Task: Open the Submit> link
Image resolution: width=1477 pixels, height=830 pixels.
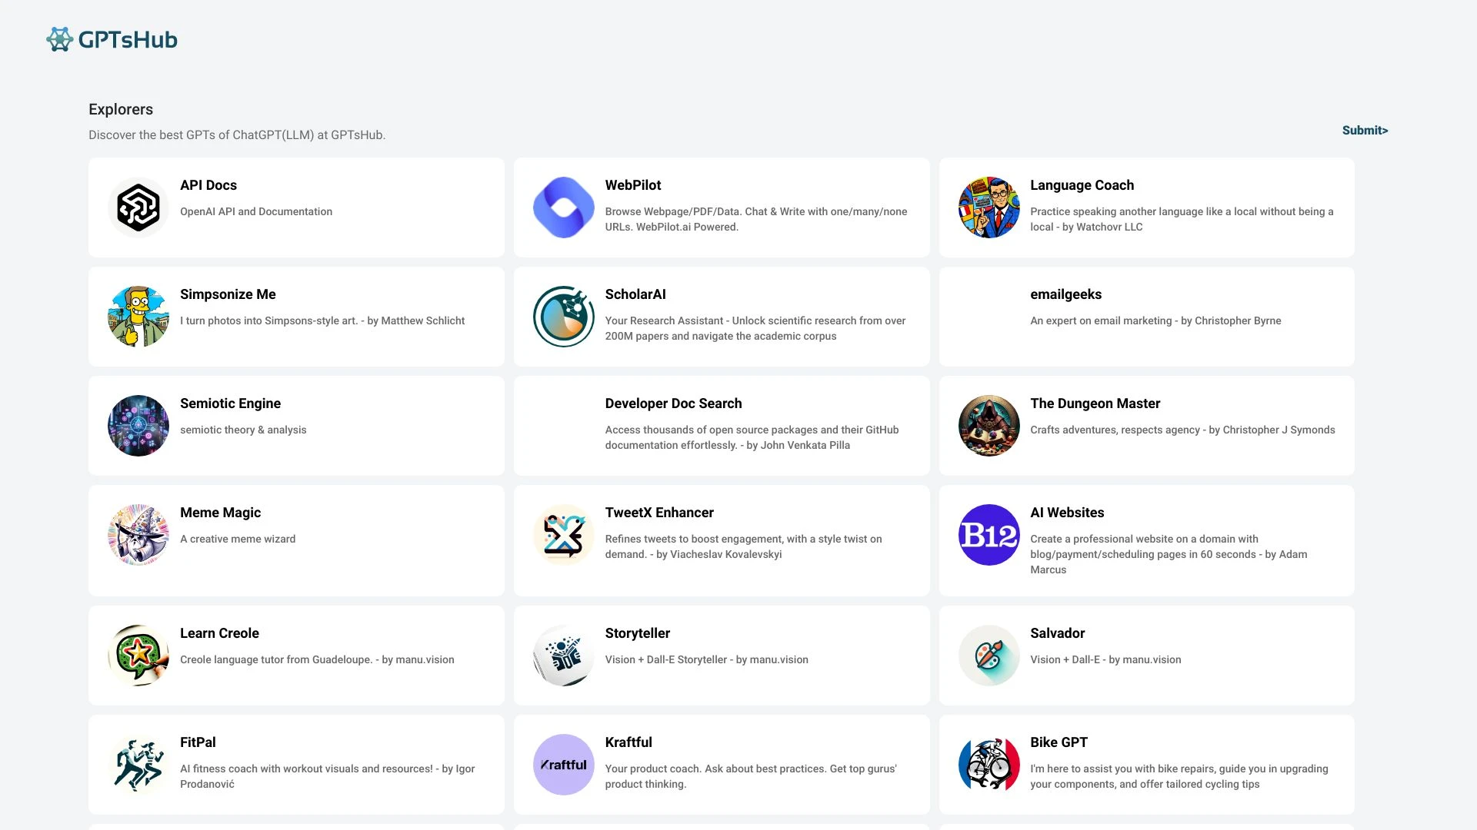Action: point(1365,131)
